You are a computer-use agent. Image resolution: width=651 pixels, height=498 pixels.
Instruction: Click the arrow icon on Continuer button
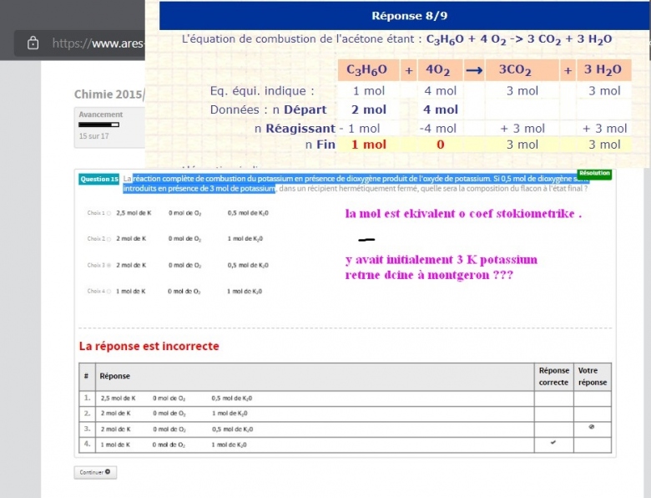108,472
